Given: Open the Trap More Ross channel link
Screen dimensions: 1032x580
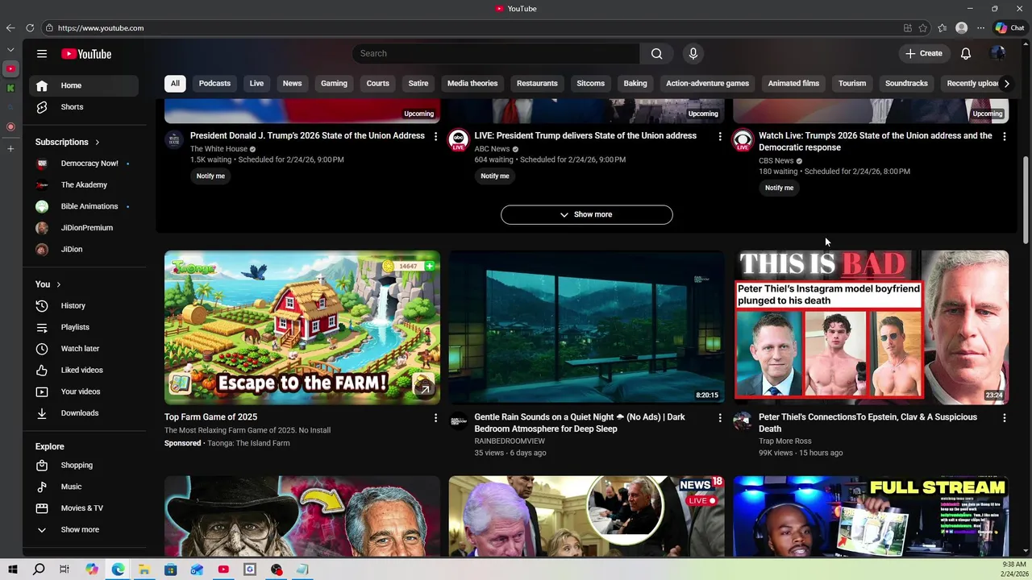Looking at the screenshot, I should [784, 441].
